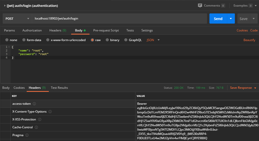Open the POST method dropdown
The image size is (259, 141).
17,19
